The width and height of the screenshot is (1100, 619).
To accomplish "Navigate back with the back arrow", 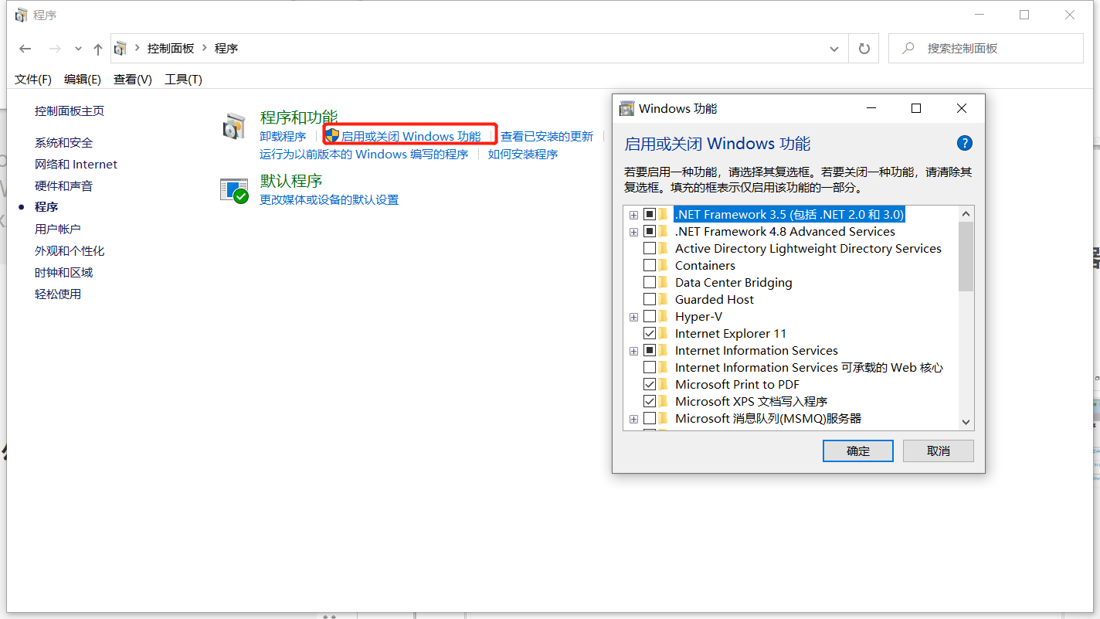I will pyautogui.click(x=25, y=48).
